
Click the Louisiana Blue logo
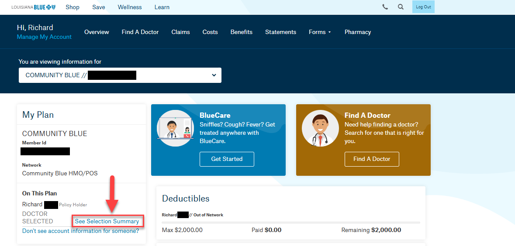tap(33, 7)
